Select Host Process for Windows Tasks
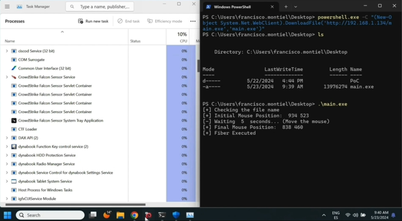 (x=45, y=190)
